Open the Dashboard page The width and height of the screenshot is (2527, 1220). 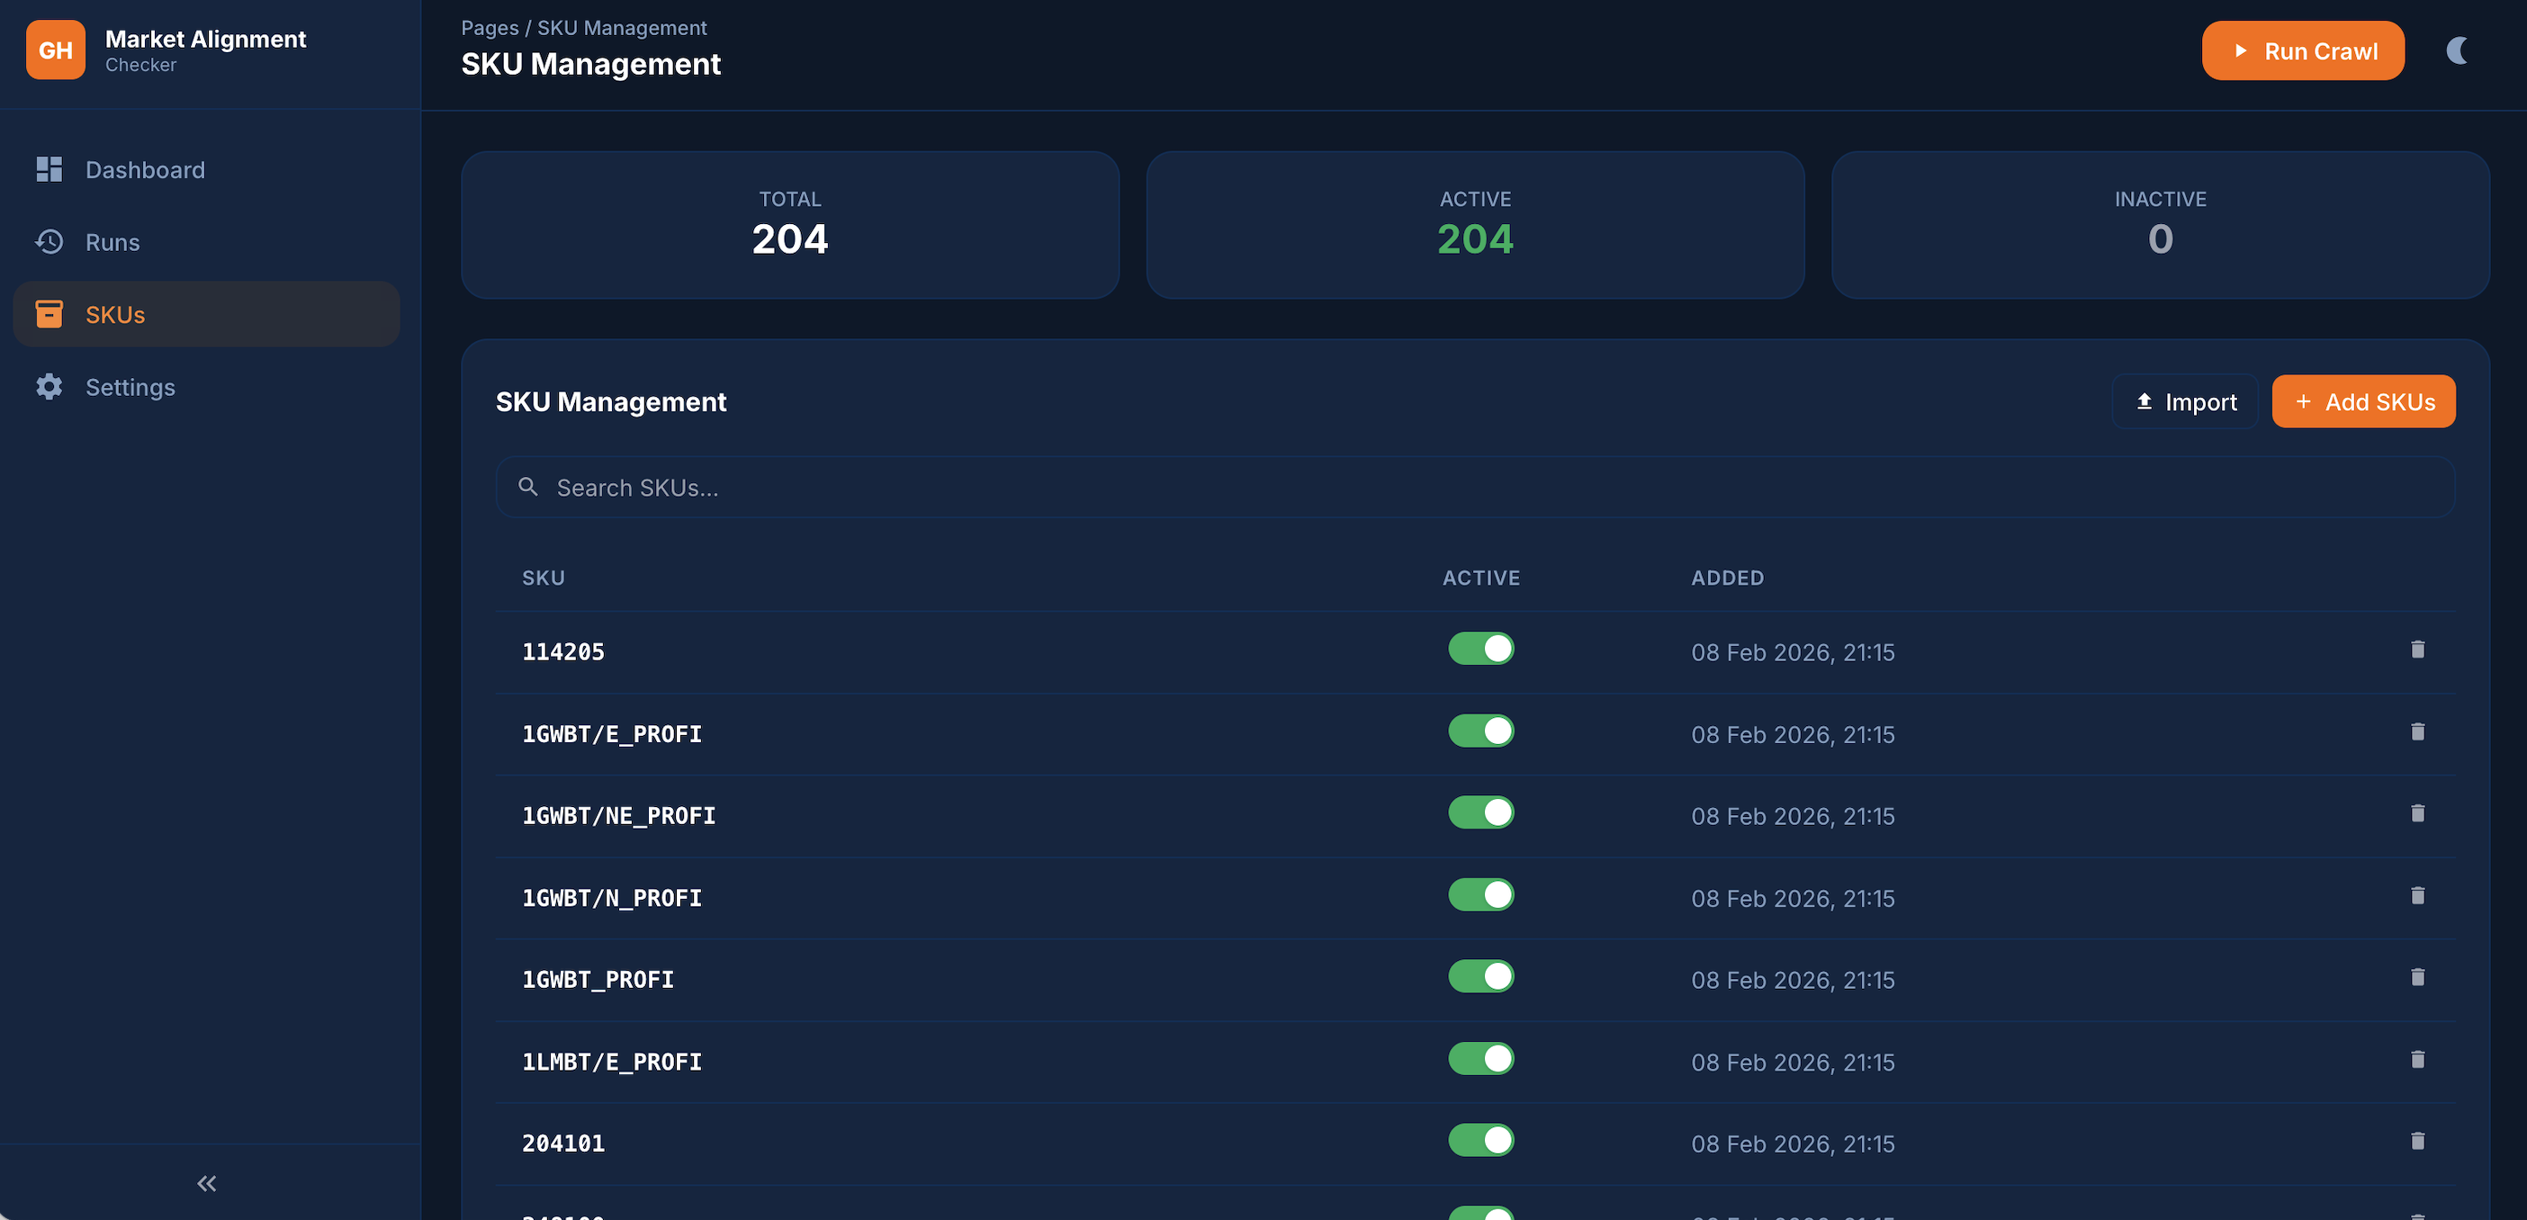144,170
